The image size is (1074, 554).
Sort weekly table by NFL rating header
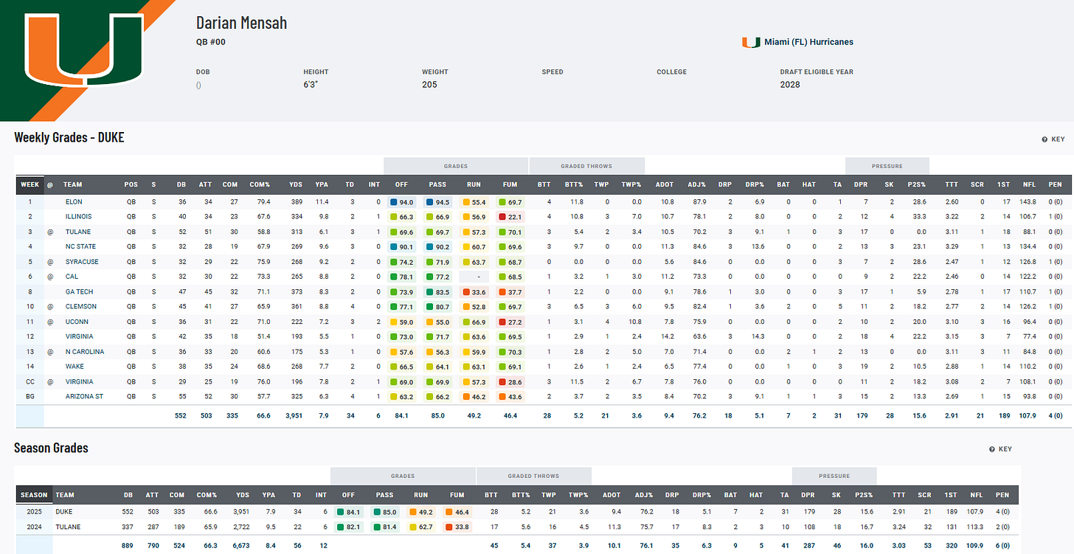(x=1030, y=185)
